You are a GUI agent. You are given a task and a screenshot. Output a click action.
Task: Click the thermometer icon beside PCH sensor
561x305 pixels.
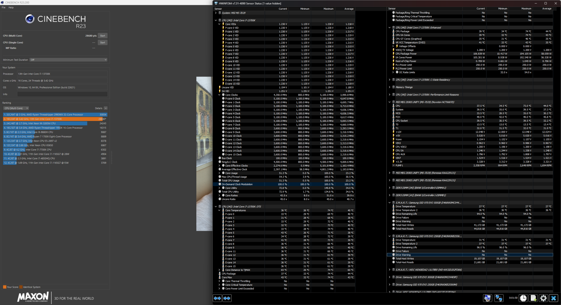[x=394, y=117]
